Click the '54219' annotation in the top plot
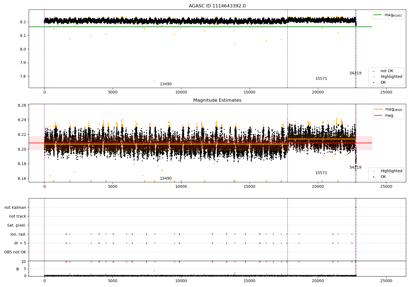This screenshot has height=287, width=410. [x=355, y=73]
